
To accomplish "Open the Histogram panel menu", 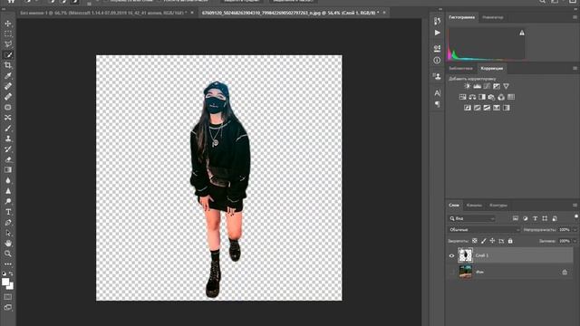I will coord(575,17).
